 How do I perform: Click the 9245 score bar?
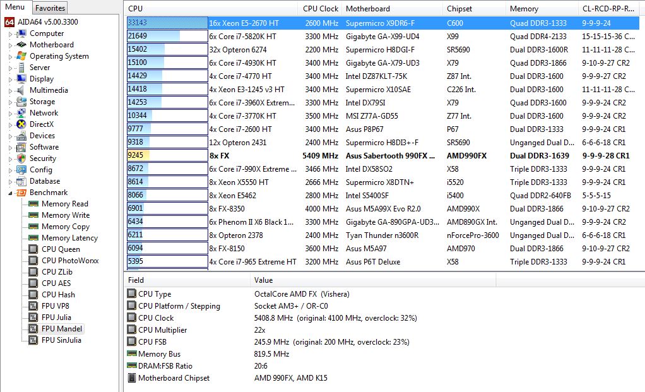tap(167, 155)
